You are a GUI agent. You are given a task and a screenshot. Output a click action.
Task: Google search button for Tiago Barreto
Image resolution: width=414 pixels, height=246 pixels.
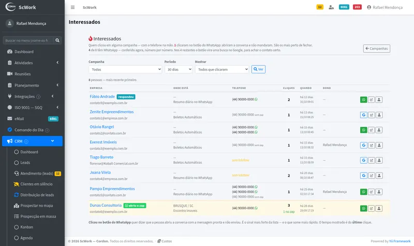(x=364, y=160)
